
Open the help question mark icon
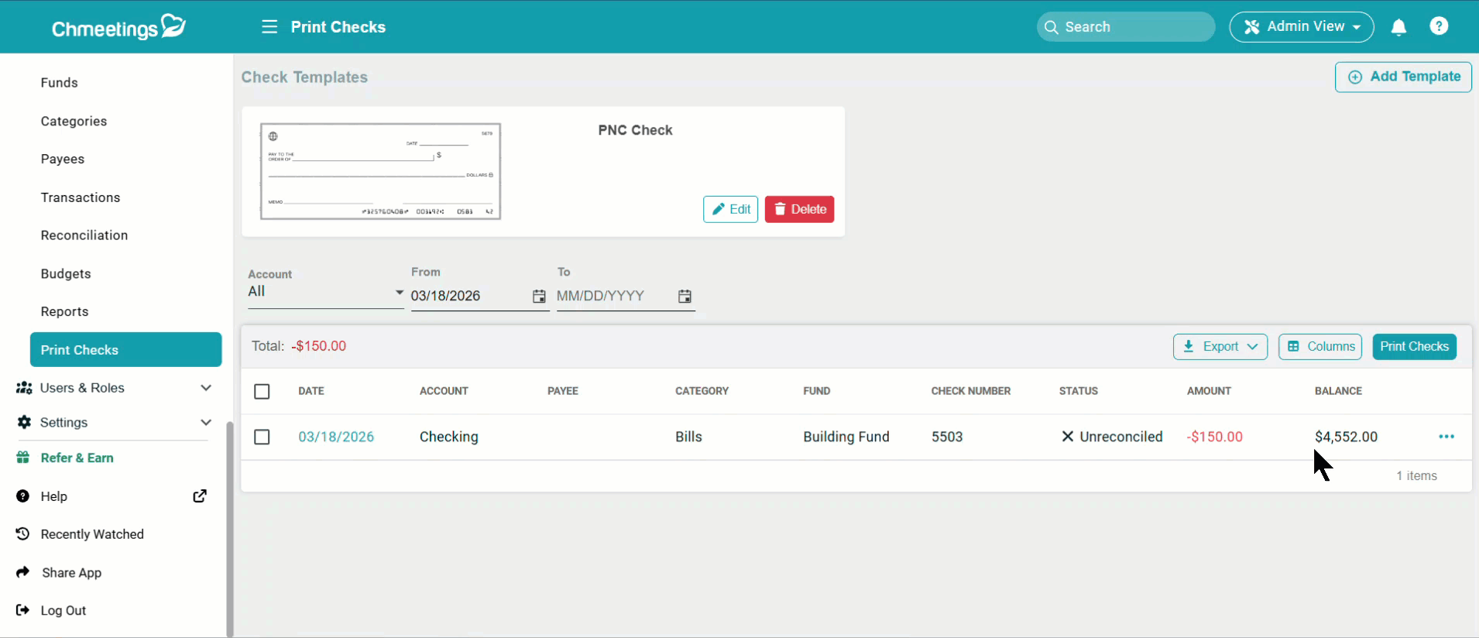pyautogui.click(x=1439, y=26)
